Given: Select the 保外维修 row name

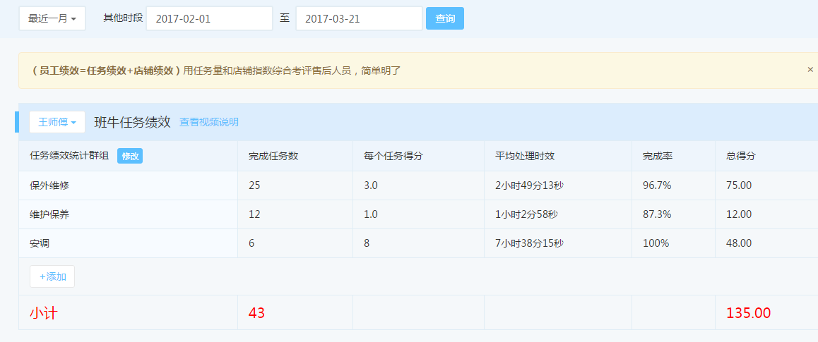Looking at the screenshot, I should (x=49, y=185).
